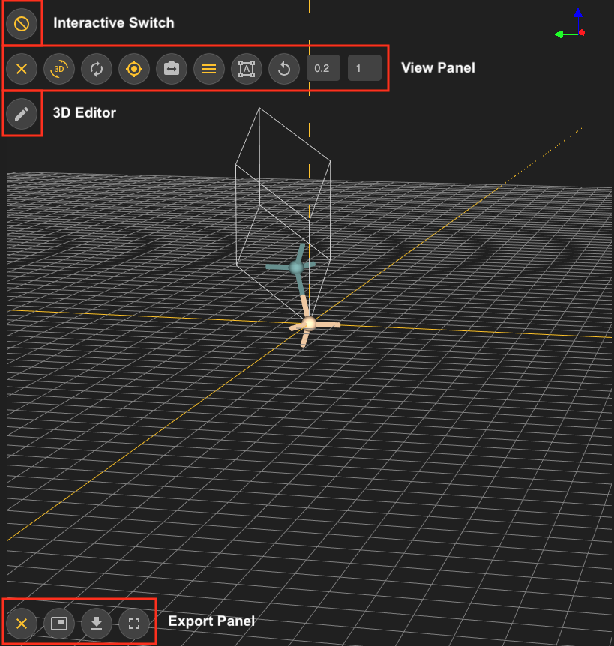Select the 3D rotation mode icon

click(x=59, y=69)
